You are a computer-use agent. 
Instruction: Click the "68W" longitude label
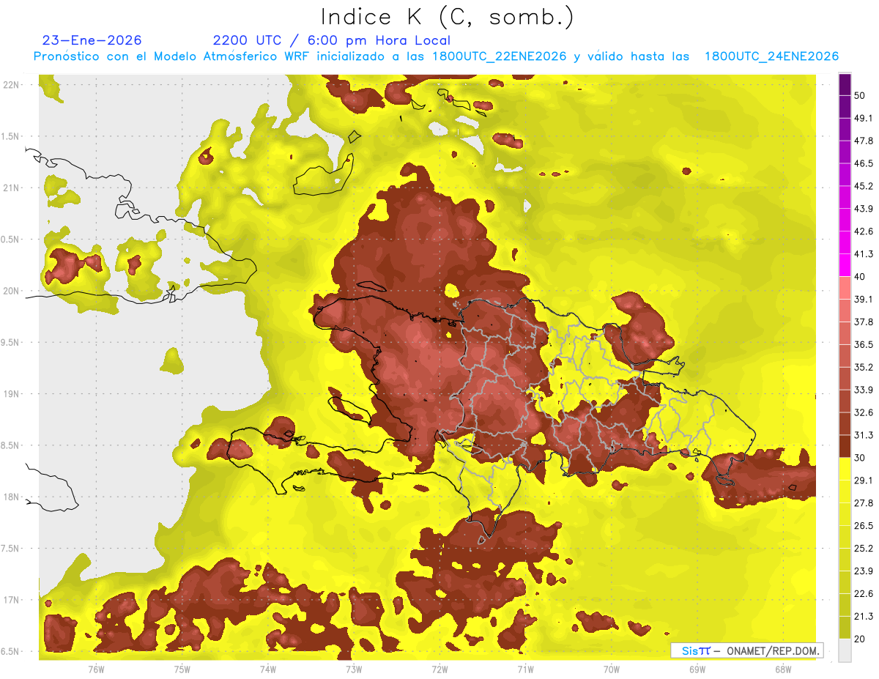pyautogui.click(x=783, y=669)
